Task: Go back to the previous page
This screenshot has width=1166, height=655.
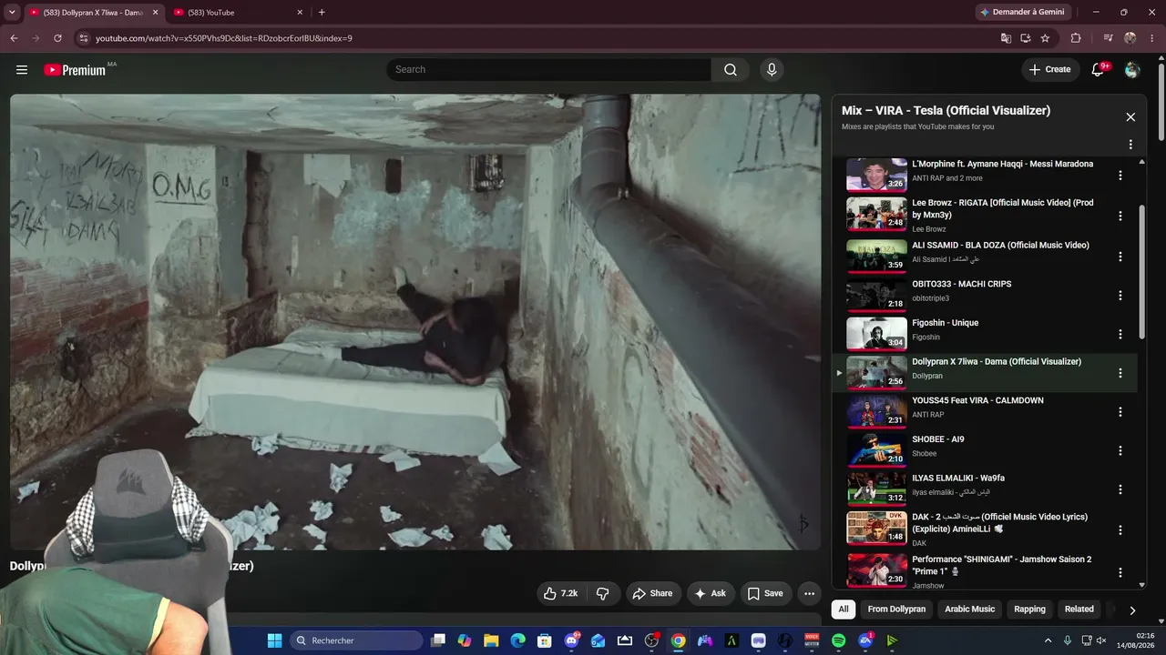Action: (x=14, y=38)
